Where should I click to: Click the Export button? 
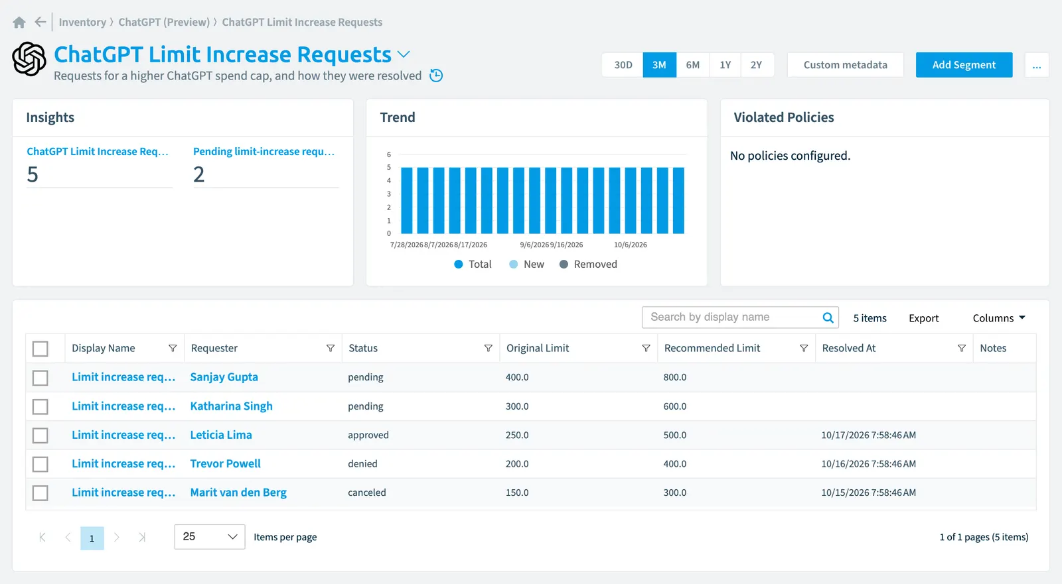point(923,318)
